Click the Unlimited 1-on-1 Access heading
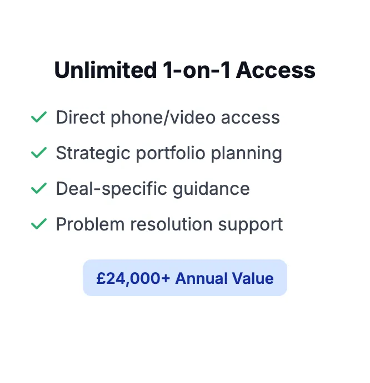 185,70
